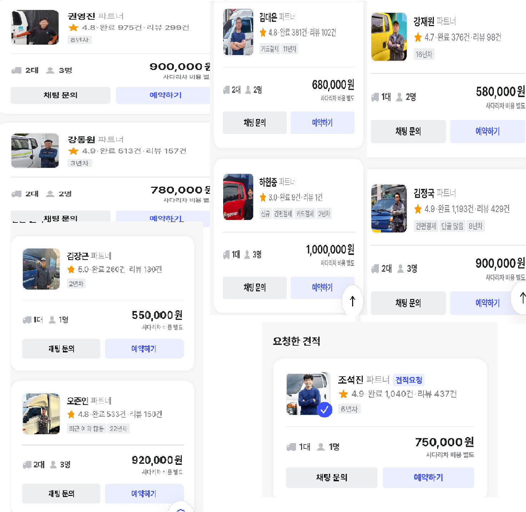Click 예약하기 for 강재원 partner
Screen dimensions: 526x512
(487, 131)
